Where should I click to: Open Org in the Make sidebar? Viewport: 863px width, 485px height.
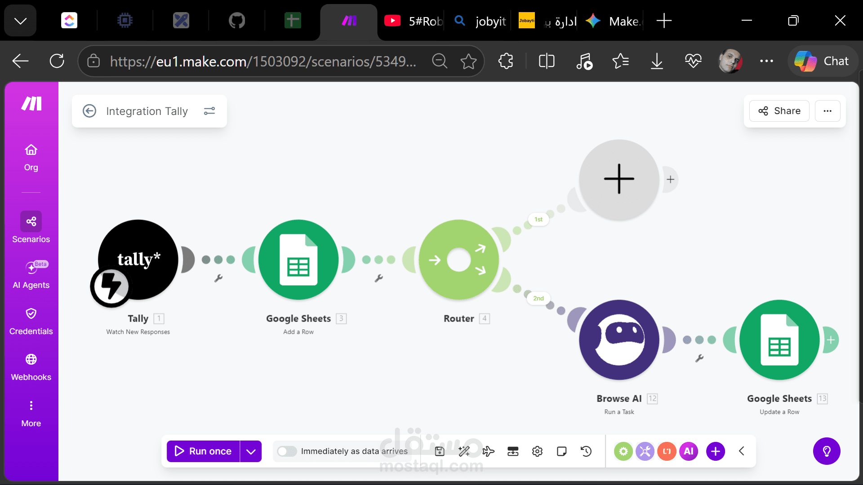click(x=31, y=158)
